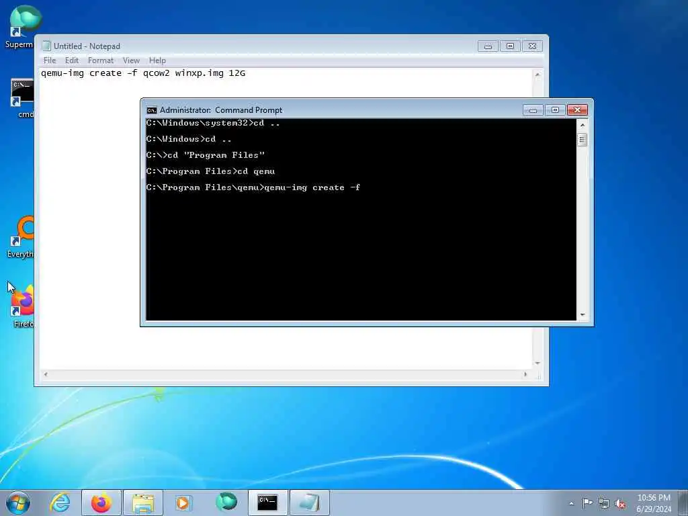Open Firefox from the taskbar
The height and width of the screenshot is (516, 688).
click(x=101, y=503)
